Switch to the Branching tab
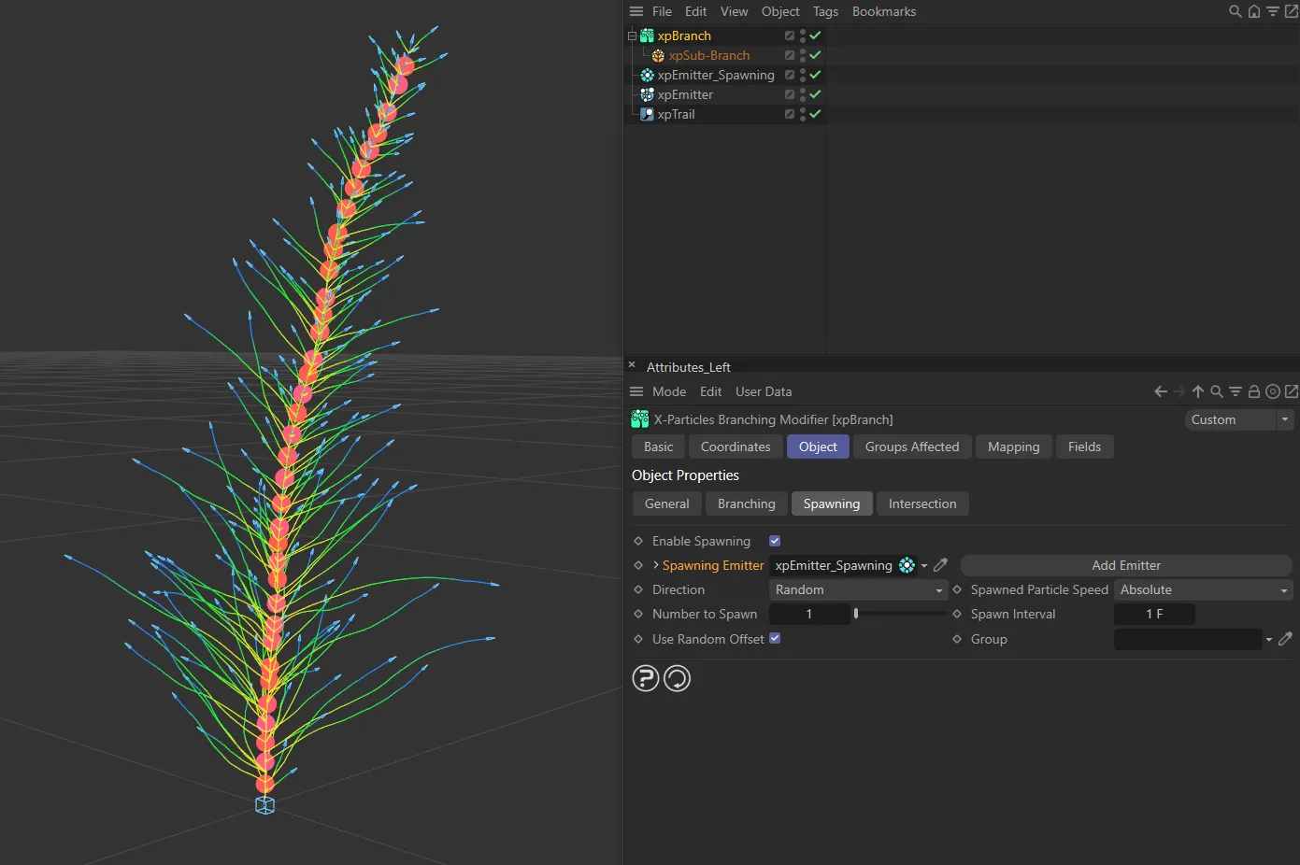This screenshot has height=865, width=1300. coord(746,503)
